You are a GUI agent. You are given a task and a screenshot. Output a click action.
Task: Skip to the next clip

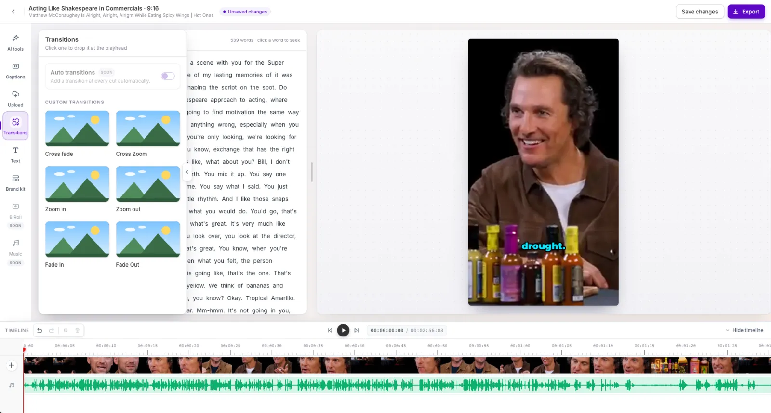pos(357,330)
